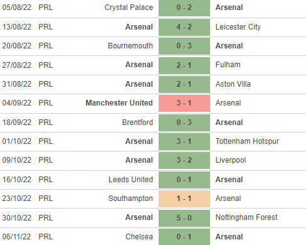Select the Southampton team link
306x245 pixels.
(130, 199)
